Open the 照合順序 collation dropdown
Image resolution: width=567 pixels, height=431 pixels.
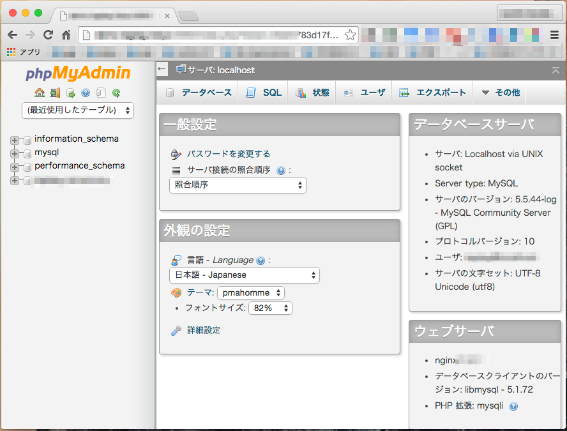click(x=238, y=185)
